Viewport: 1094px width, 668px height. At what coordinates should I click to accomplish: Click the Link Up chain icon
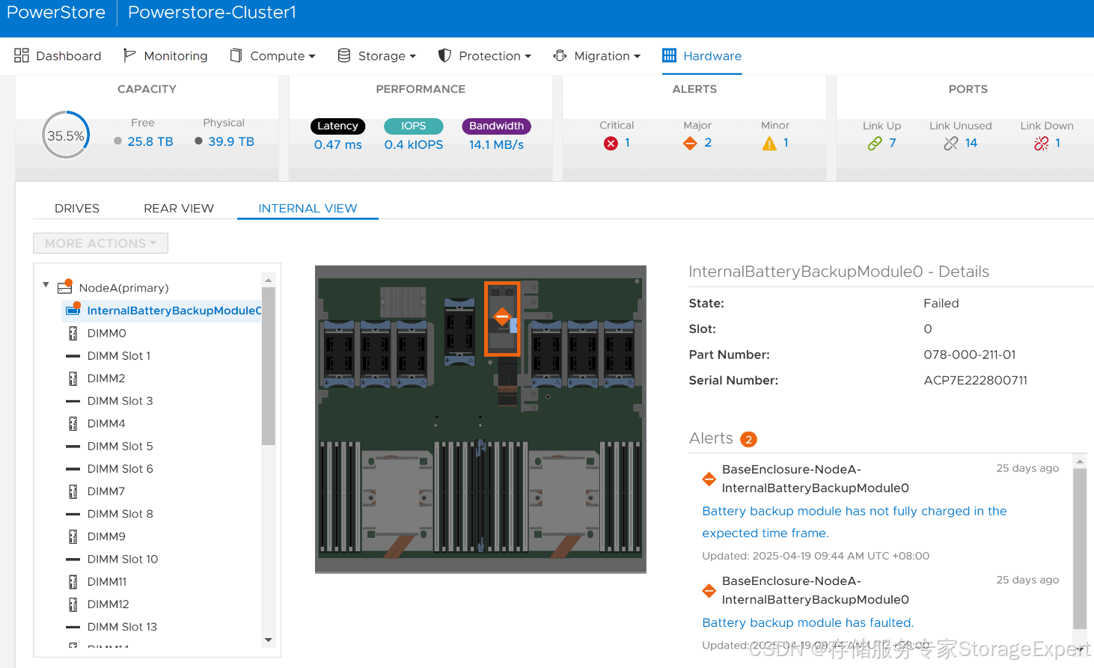[875, 143]
